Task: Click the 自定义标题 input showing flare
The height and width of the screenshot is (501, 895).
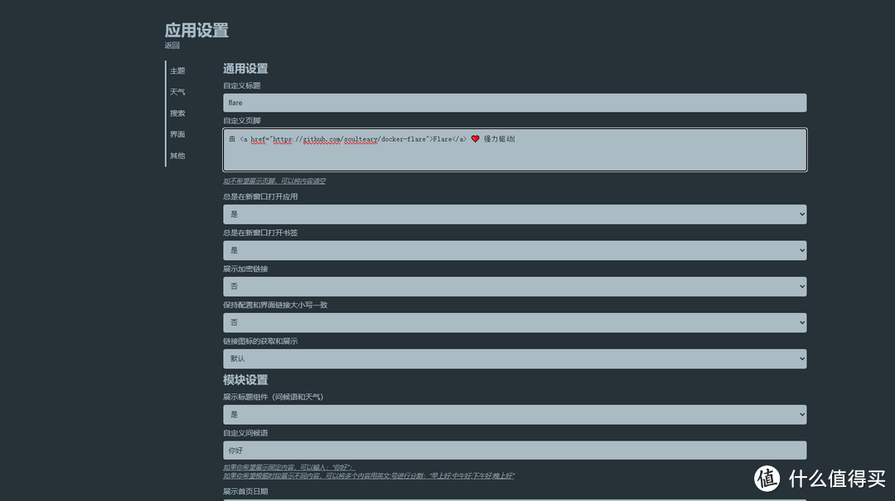Action: 514,103
